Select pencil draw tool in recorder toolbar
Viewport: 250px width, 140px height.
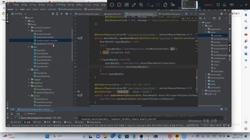(134, 5)
